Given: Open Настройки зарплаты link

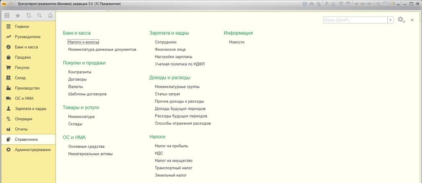Looking at the screenshot, I should coord(174,57).
